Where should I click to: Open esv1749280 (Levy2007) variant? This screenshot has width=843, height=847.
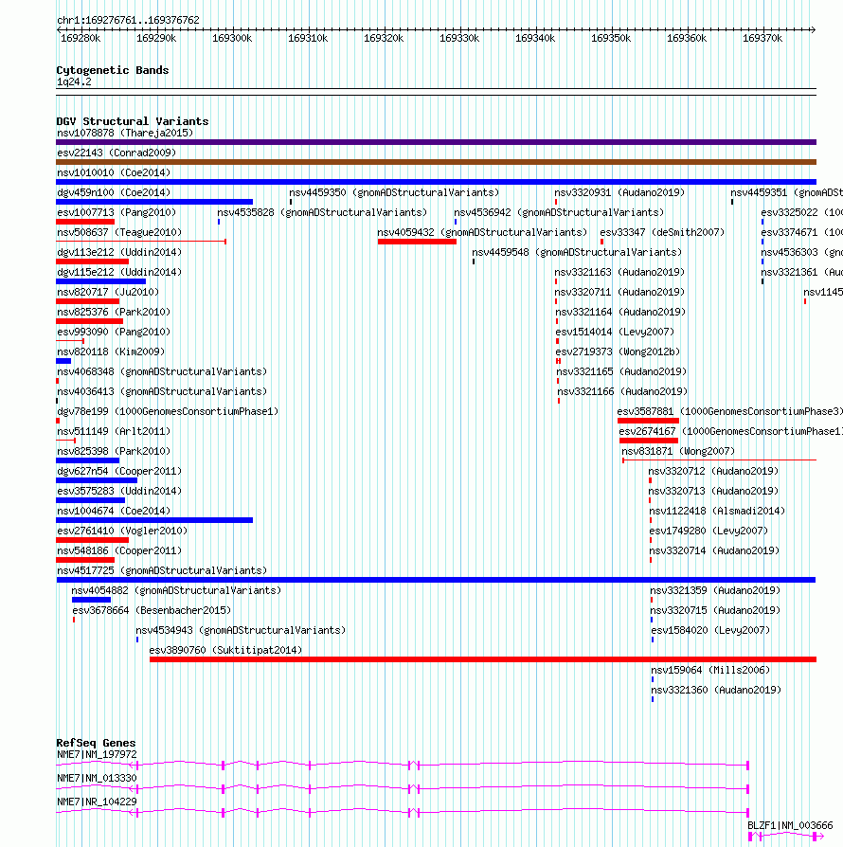708,532
